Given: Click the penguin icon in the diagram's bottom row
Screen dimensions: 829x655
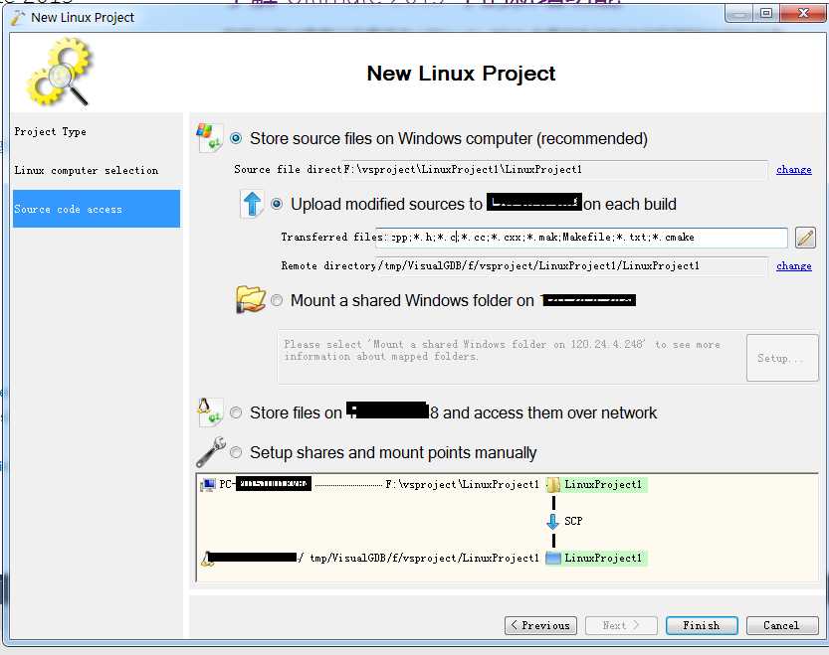Looking at the screenshot, I should [206, 559].
